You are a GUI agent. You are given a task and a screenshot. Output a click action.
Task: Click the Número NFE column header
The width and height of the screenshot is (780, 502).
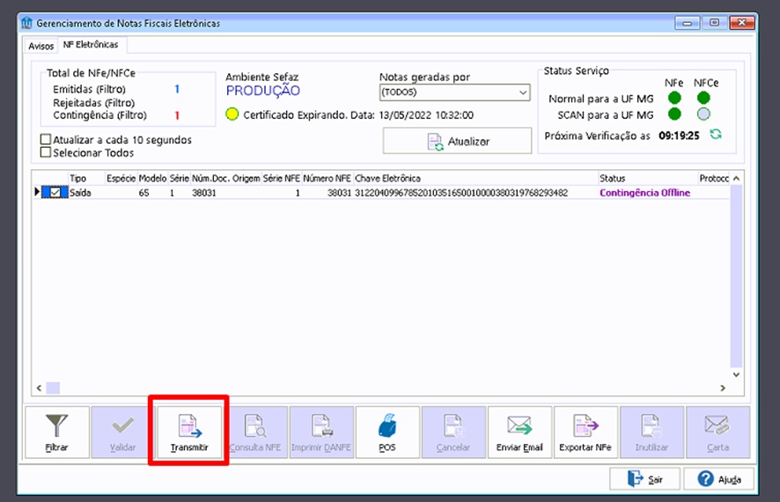tap(327, 178)
